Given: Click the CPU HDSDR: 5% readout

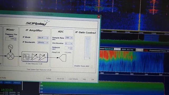Looking at the screenshot, I should pyautogui.click(x=12, y=92).
